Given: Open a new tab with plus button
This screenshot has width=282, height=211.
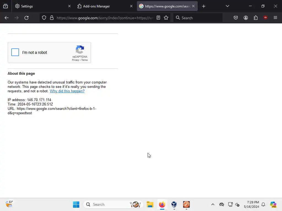Looking at the screenshot, I should pos(204,6).
